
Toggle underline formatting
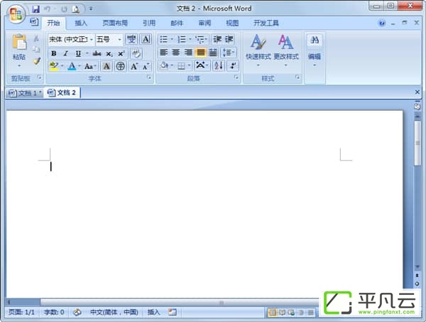click(78, 53)
